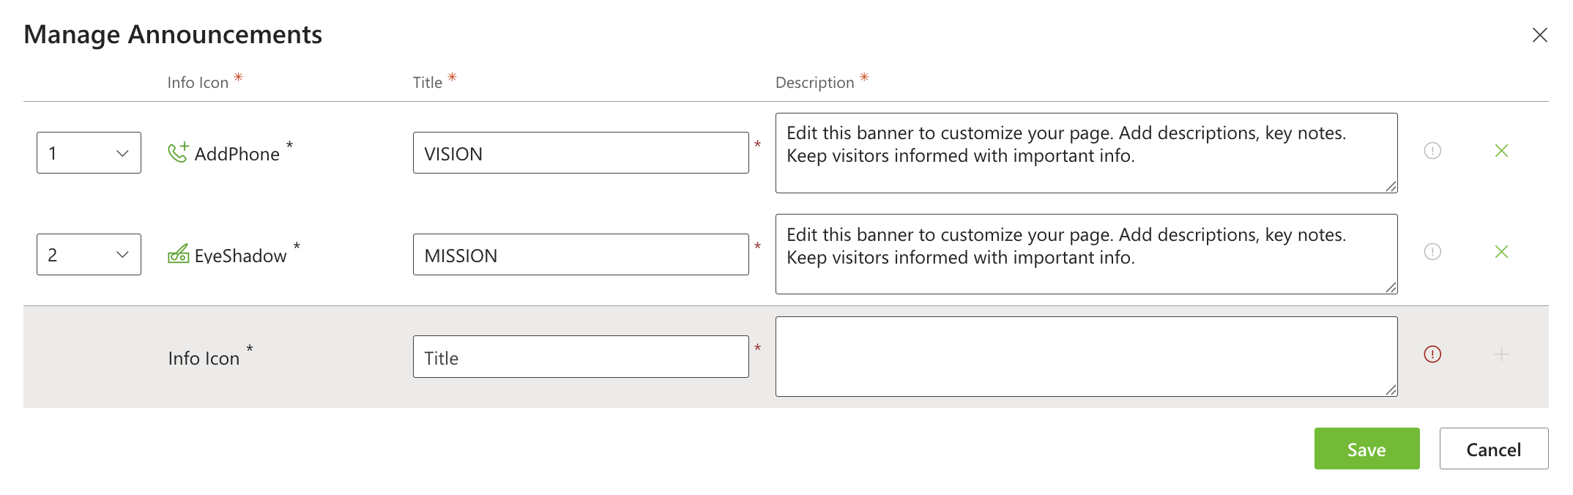Click the plus icon to add announcement
1573x495 pixels.
coord(1501,354)
